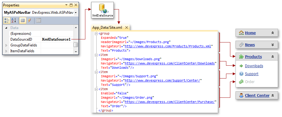Click the Enabled="false" attribute line
This screenshot has height=117, width=282.
[x=114, y=93]
